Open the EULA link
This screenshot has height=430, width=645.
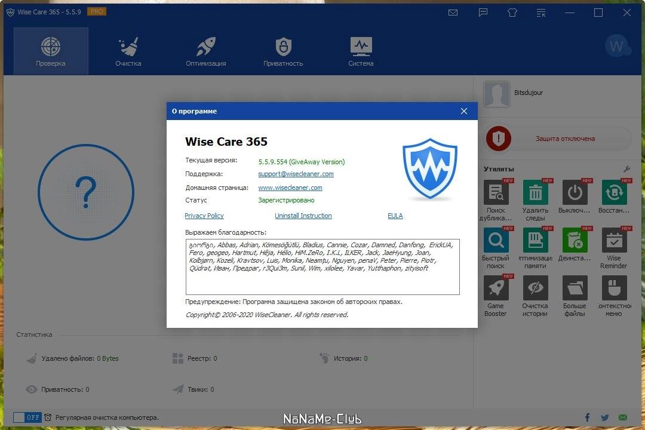point(395,216)
